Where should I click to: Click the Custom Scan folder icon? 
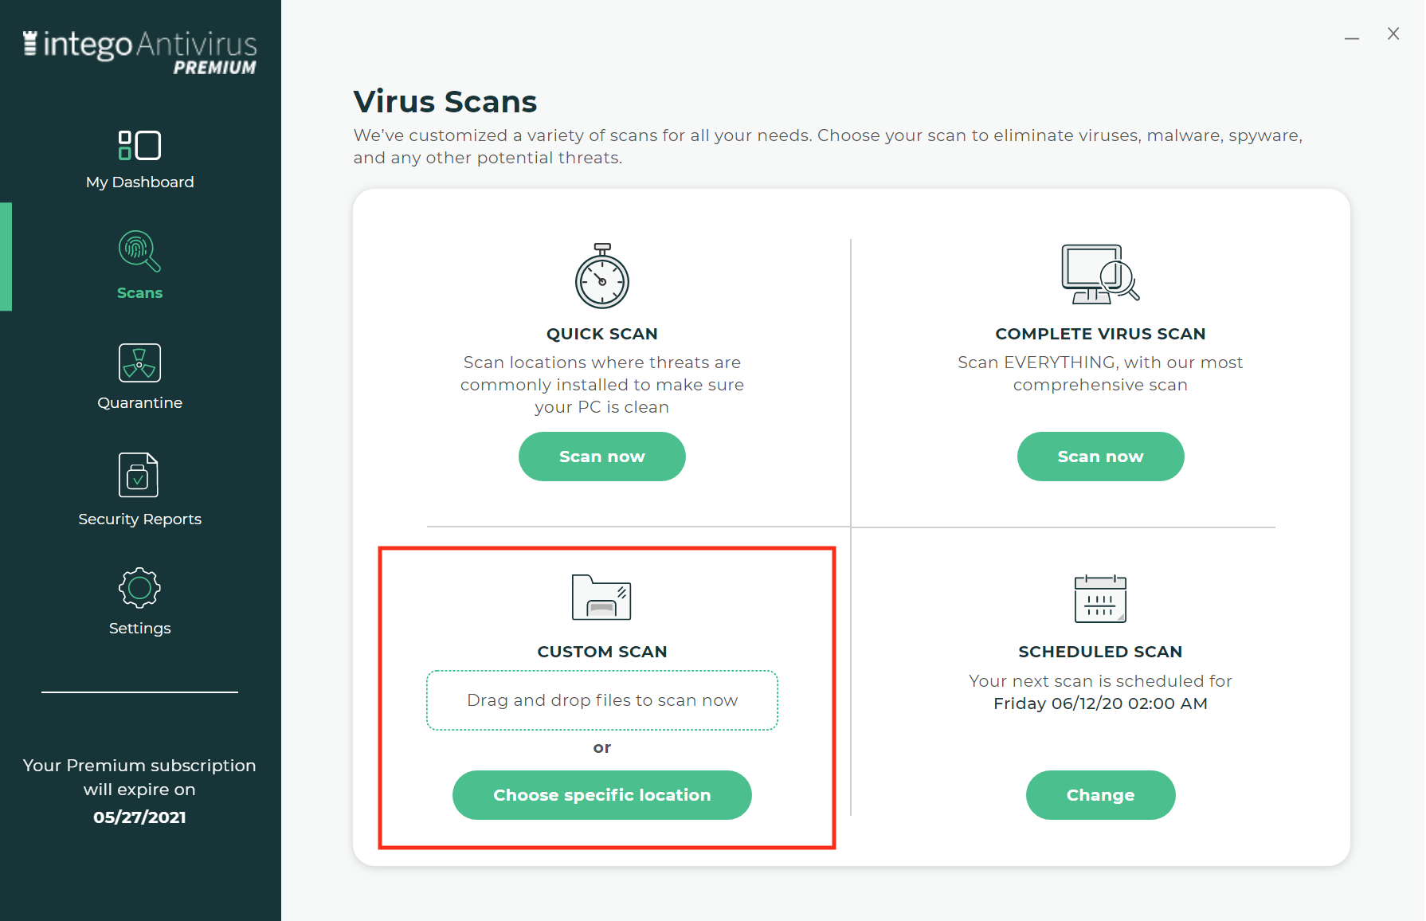click(x=601, y=597)
